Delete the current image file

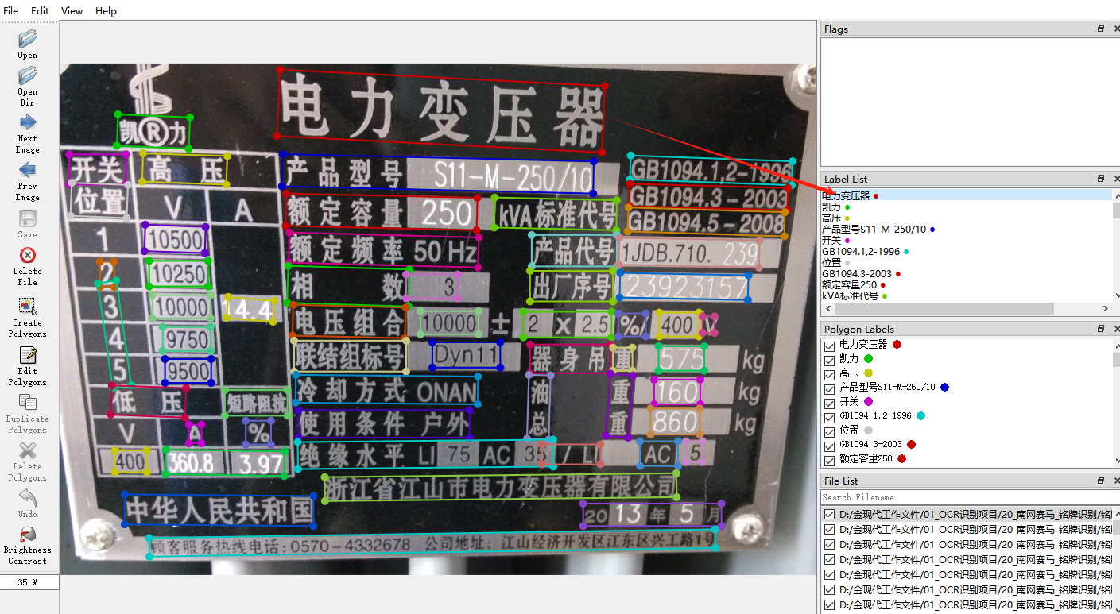click(x=26, y=258)
